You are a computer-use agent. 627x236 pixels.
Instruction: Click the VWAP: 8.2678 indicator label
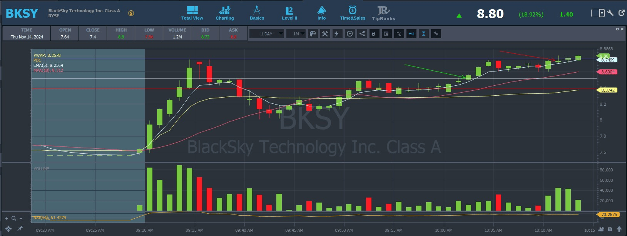(x=47, y=55)
